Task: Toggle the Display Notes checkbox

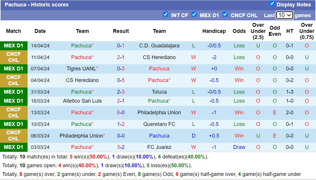Action: point(272,4)
